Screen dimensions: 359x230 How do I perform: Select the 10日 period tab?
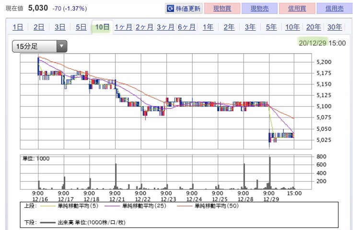[102, 27]
